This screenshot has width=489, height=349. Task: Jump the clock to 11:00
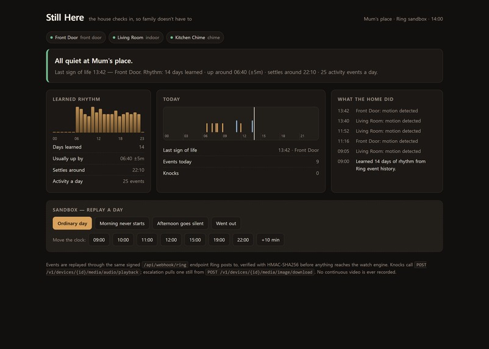click(x=147, y=240)
